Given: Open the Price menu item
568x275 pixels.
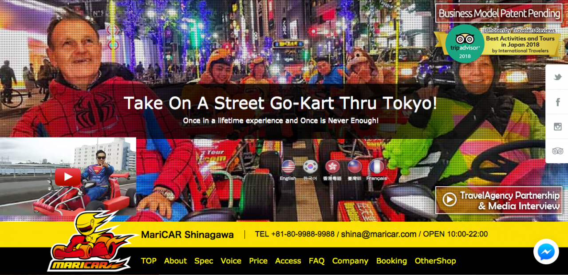Looking at the screenshot, I should (258, 261).
